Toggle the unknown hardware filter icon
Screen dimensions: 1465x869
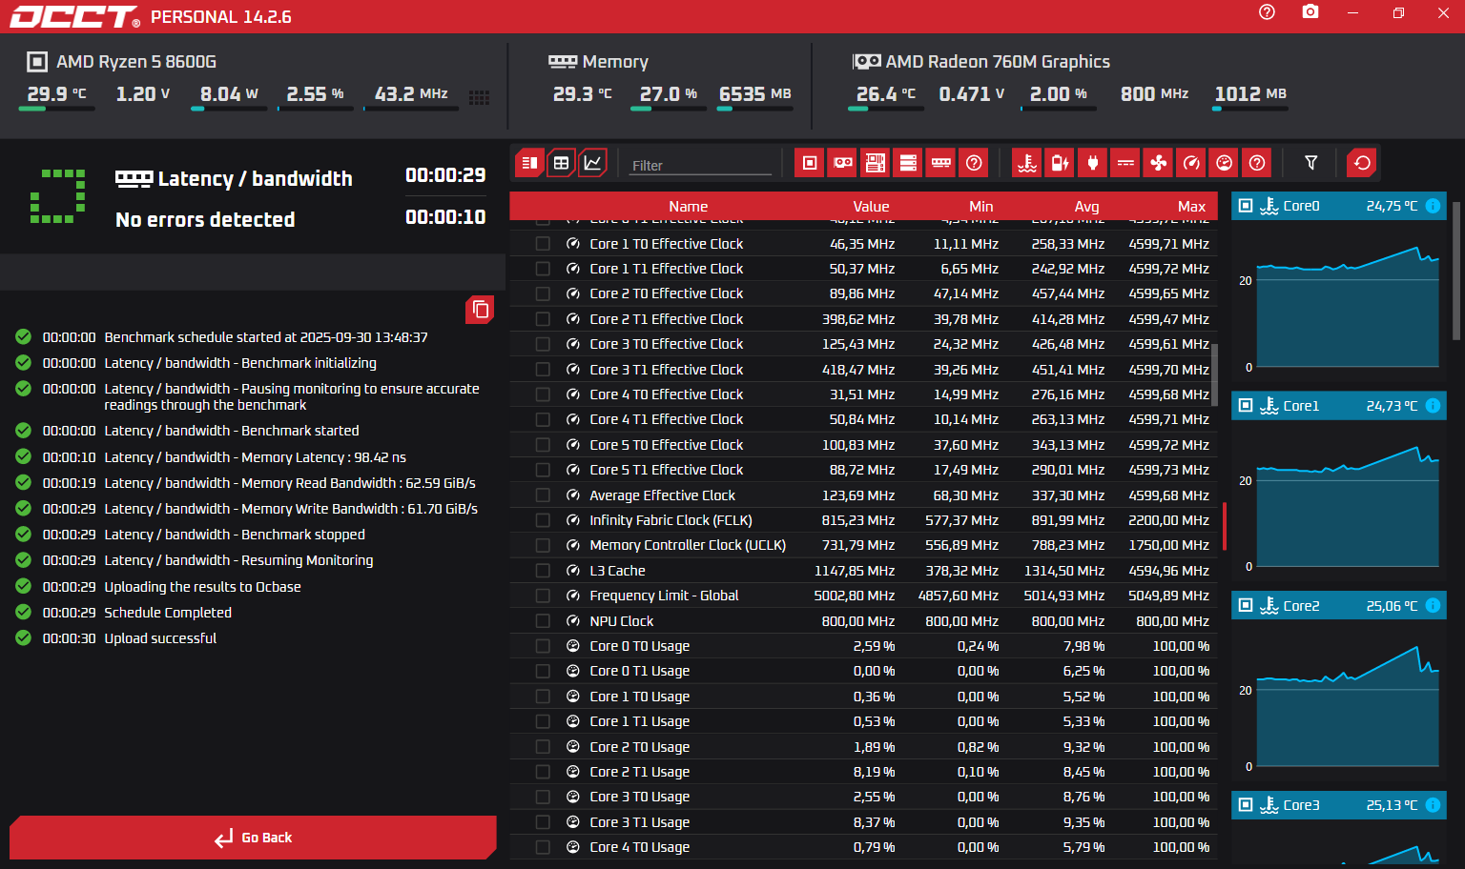974,163
